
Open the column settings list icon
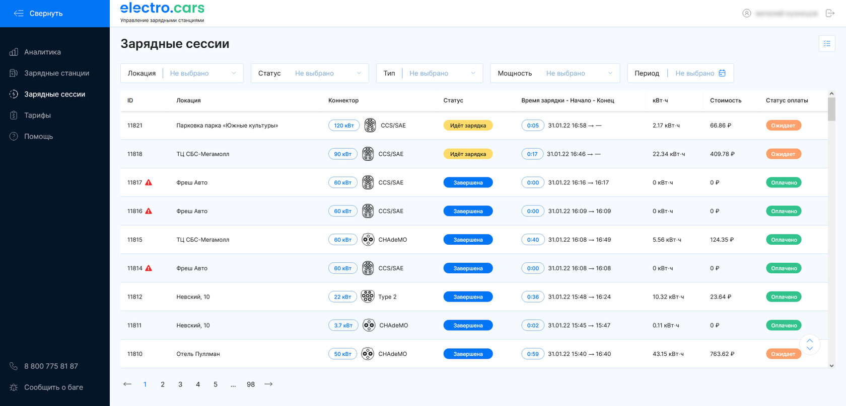pos(827,44)
